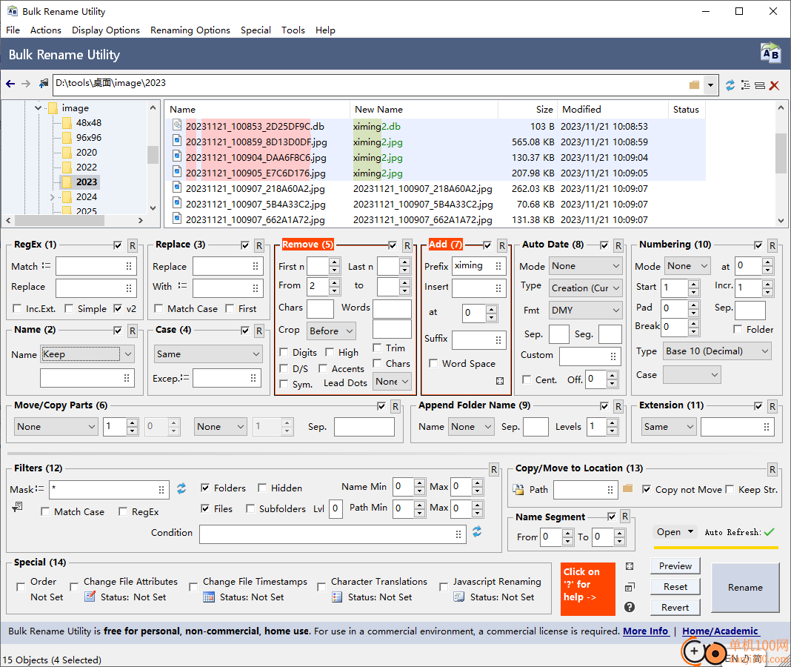
Task: Refresh filter mask with the blue arrows icon
Action: point(181,488)
